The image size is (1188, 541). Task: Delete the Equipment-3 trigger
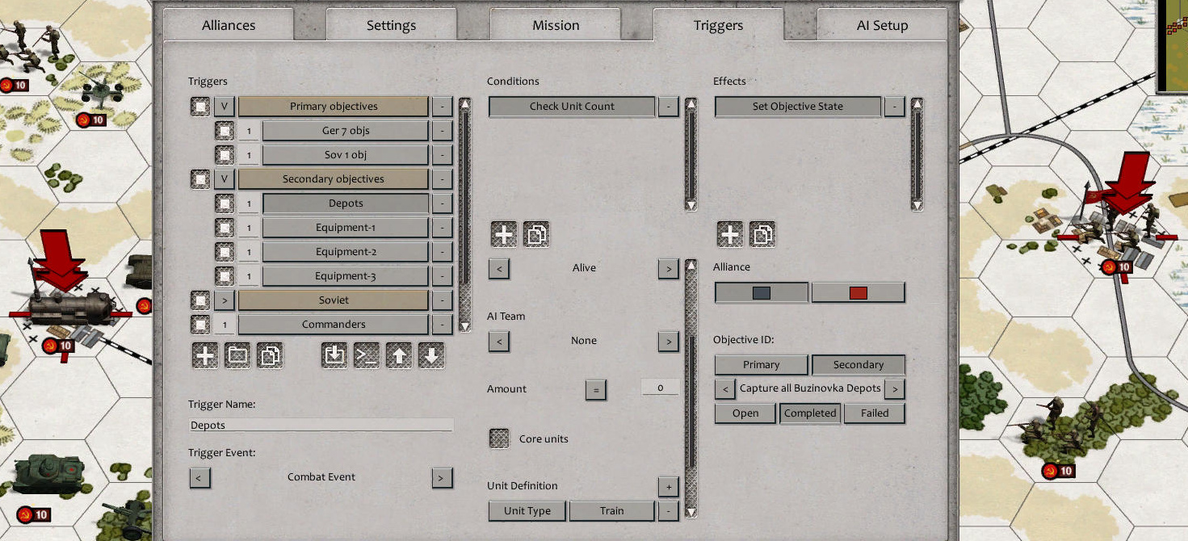point(442,276)
